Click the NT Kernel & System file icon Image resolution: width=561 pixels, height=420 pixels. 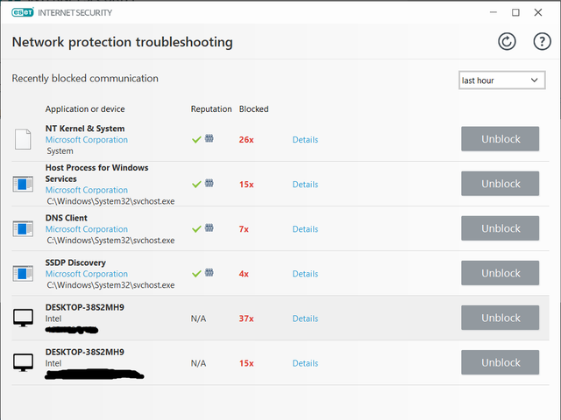(x=23, y=139)
